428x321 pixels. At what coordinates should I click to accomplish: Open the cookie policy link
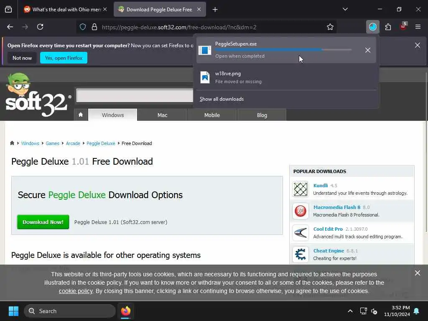click(x=76, y=291)
